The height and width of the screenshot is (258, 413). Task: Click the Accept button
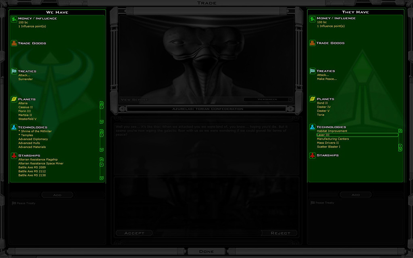coord(134,233)
